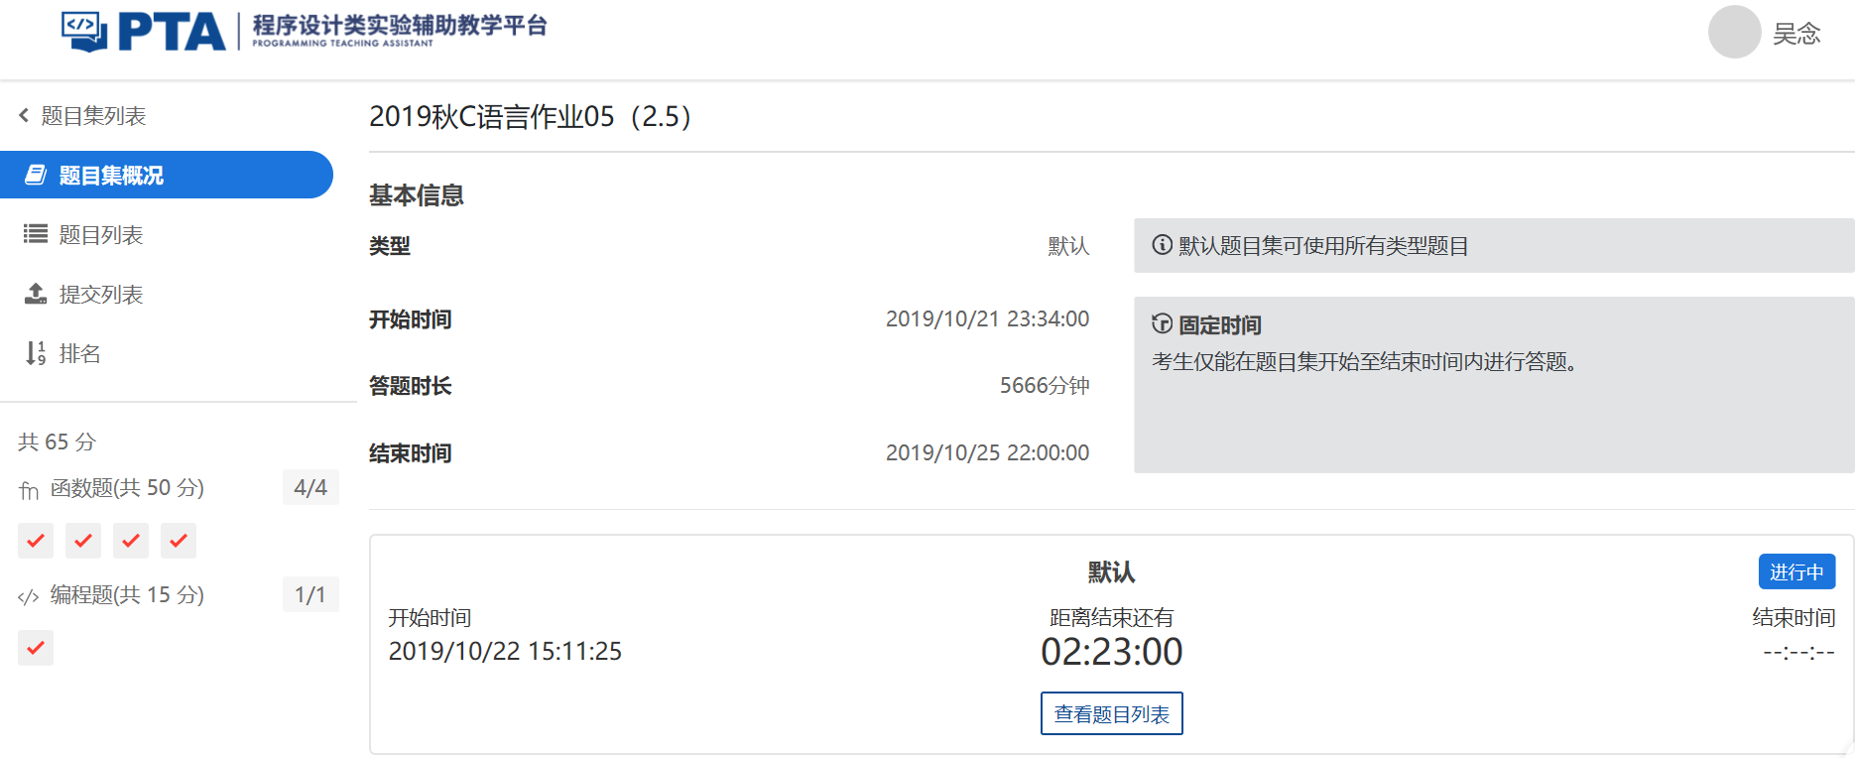Viewport: 1855px width, 758px height.
Task: Click the function icon beside 函数题
Action: tap(29, 489)
